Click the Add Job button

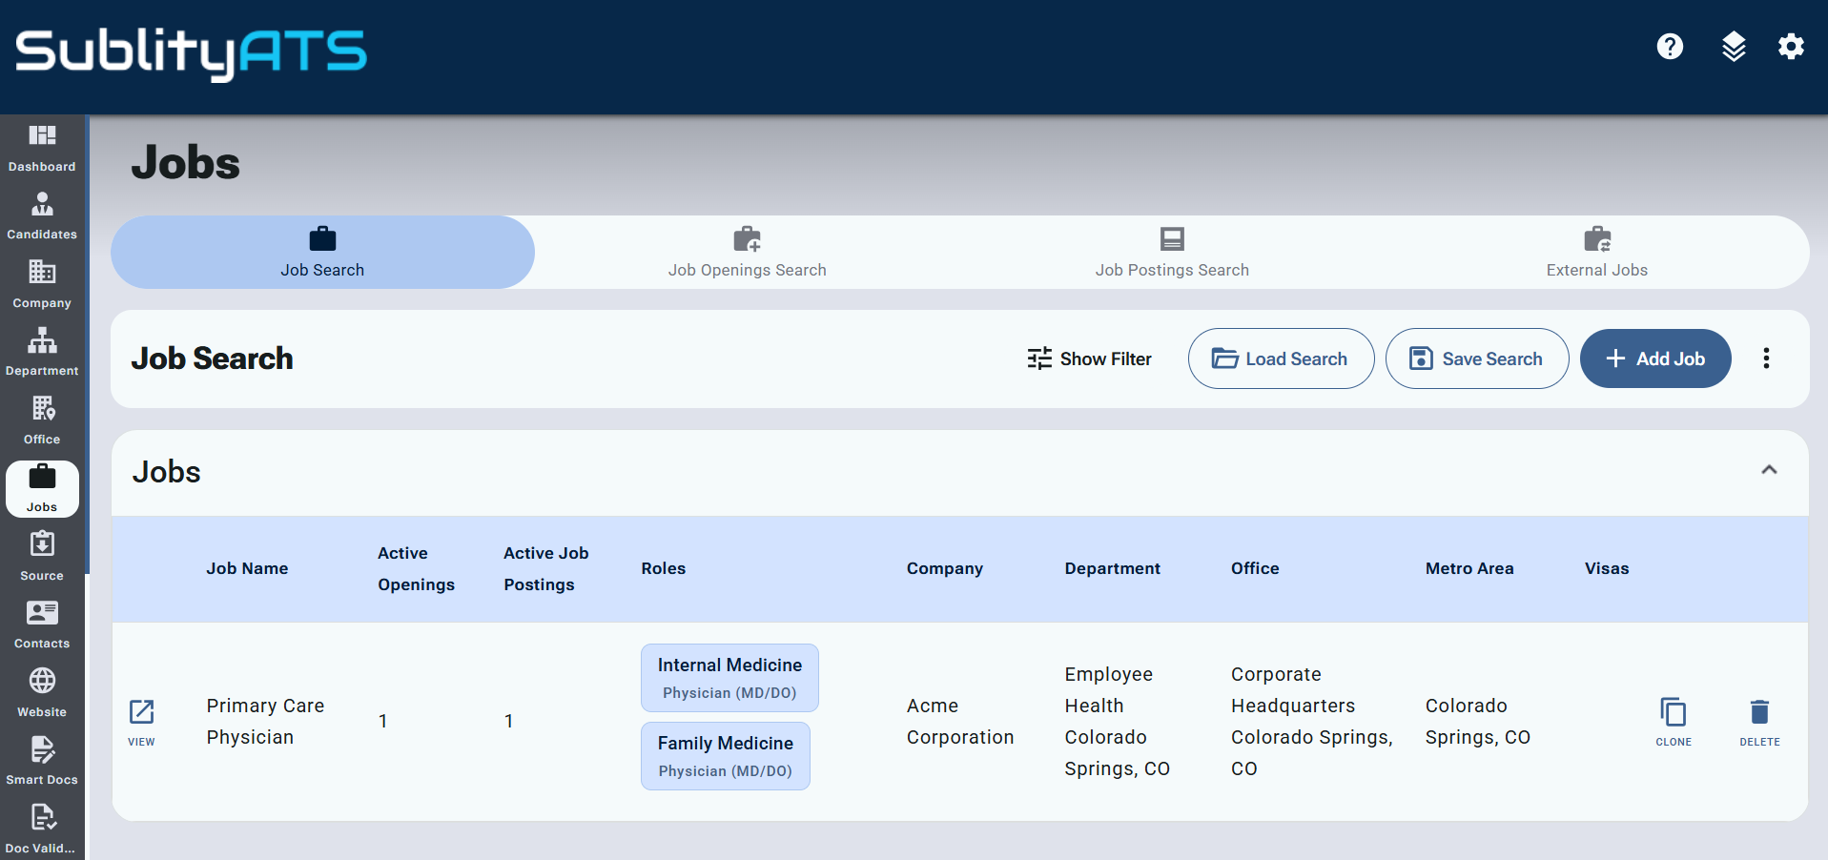(1655, 358)
